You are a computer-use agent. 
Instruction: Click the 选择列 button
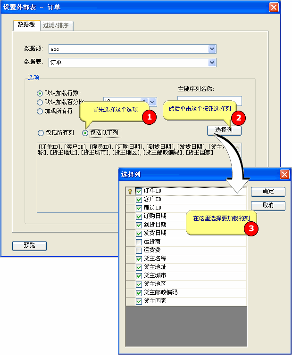pyautogui.click(x=224, y=130)
